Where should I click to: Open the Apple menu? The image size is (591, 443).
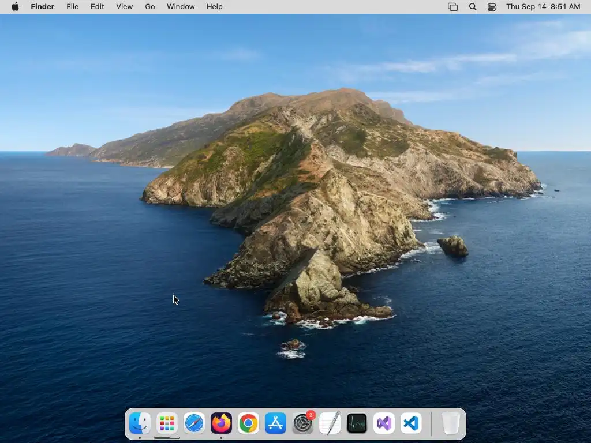[15, 7]
